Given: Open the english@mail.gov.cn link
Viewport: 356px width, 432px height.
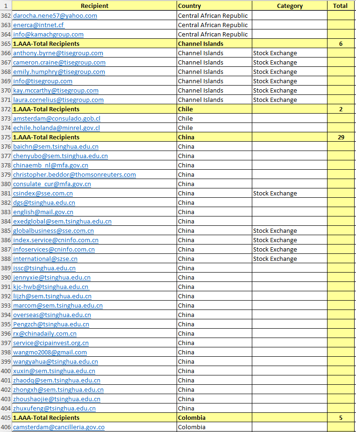Looking at the screenshot, I should [x=43, y=212].
